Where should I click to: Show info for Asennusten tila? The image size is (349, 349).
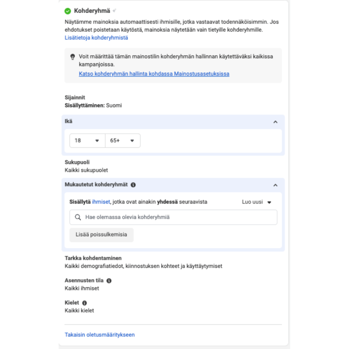109,281
